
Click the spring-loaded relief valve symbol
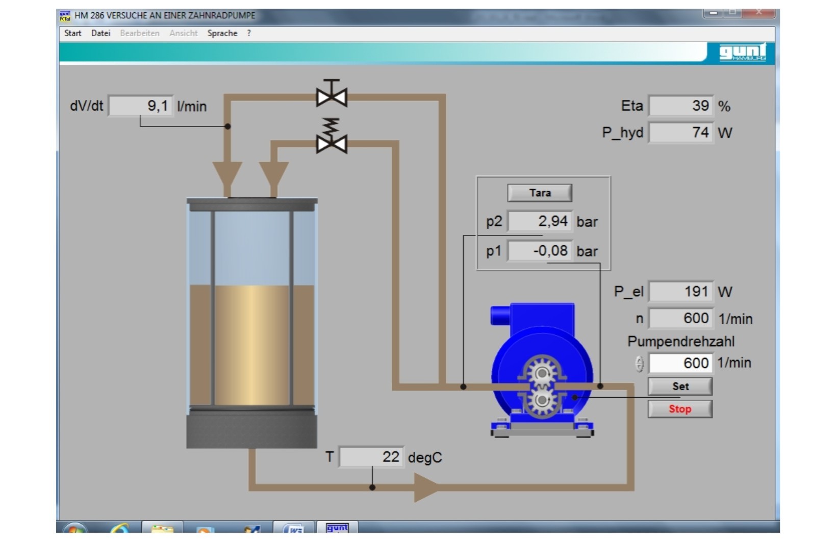(x=332, y=136)
